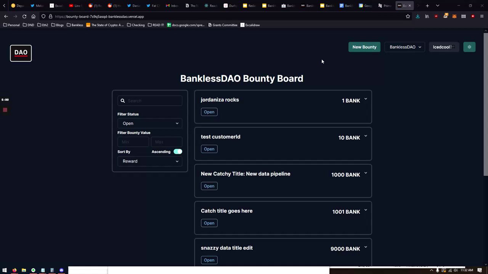Click Open status on jordaniza rocks

209,112
